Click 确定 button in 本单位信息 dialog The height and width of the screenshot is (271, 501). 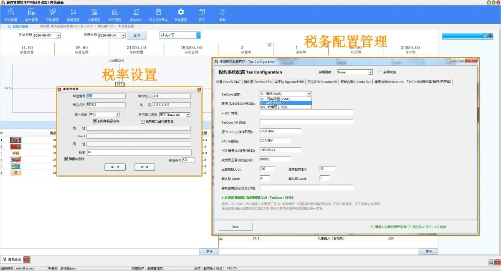[x=115, y=167]
